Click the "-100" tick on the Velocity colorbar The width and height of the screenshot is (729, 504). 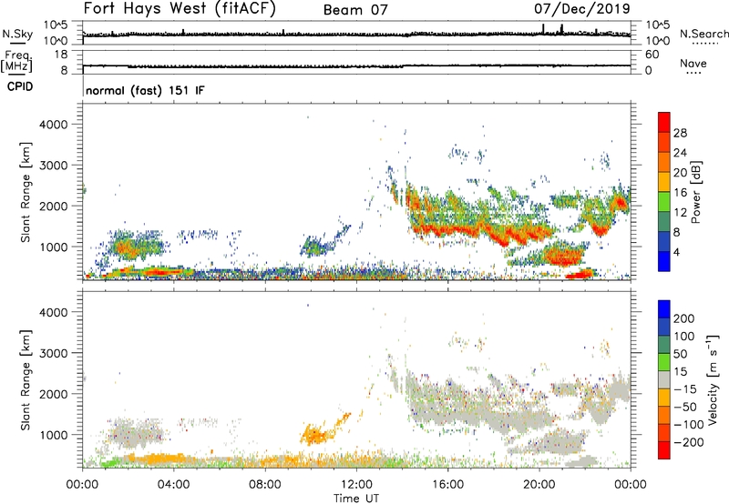point(689,425)
